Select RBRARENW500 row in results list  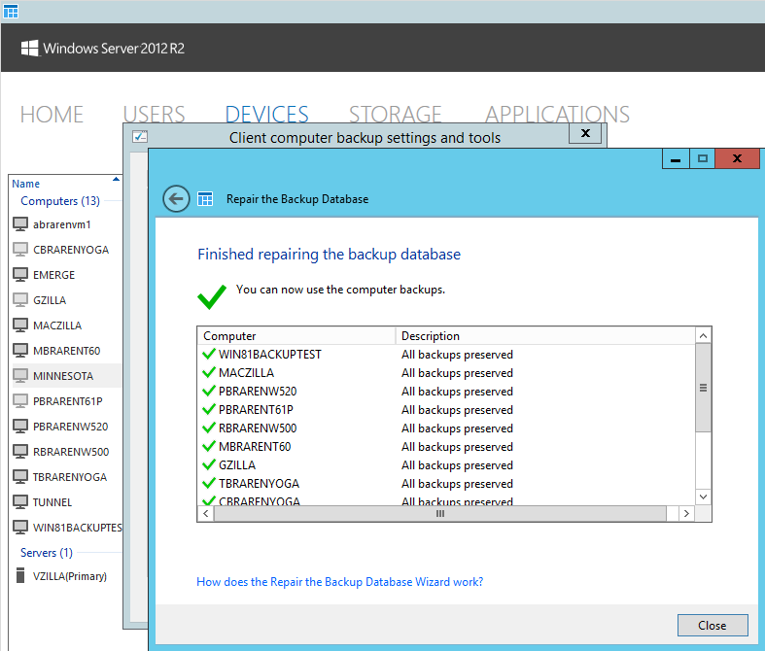click(446, 428)
